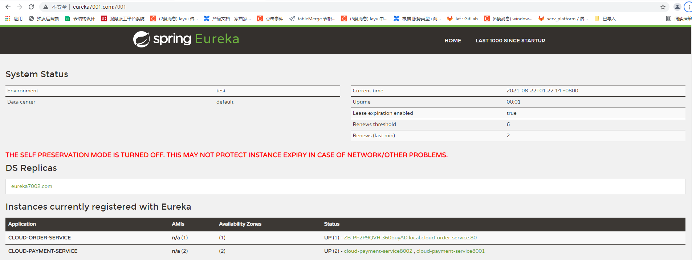Open the 应用 apps shortcut
The image size is (692, 260).
click(14, 18)
